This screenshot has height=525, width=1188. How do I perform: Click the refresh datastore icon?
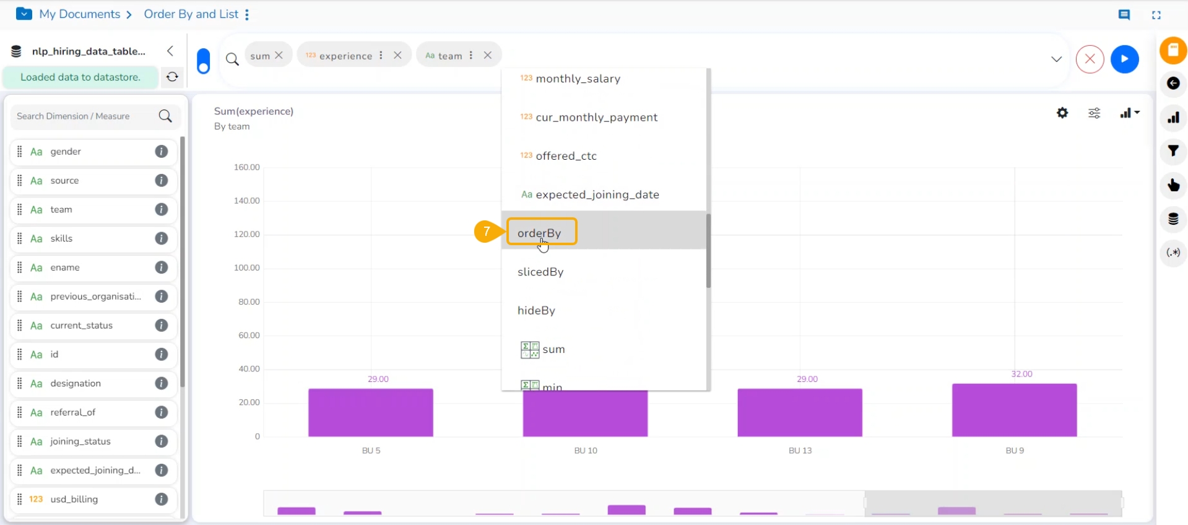tap(172, 77)
